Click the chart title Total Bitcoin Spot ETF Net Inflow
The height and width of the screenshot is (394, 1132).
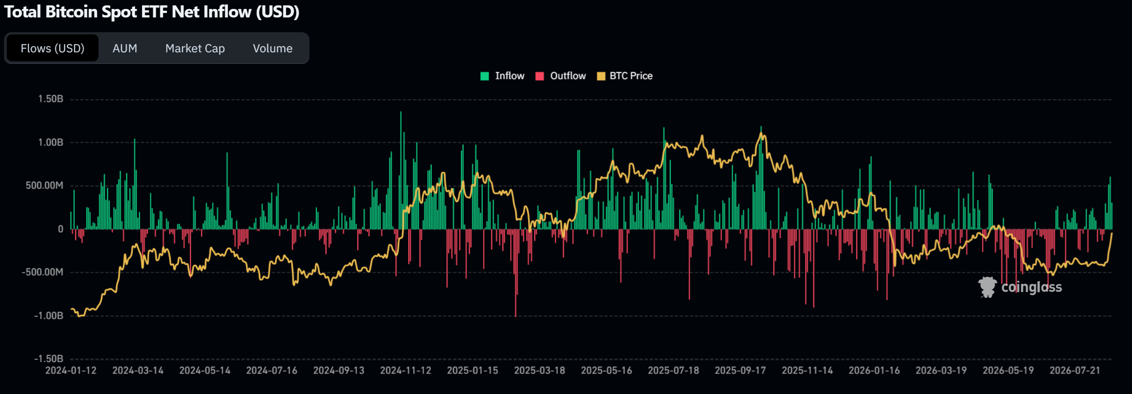(x=152, y=12)
